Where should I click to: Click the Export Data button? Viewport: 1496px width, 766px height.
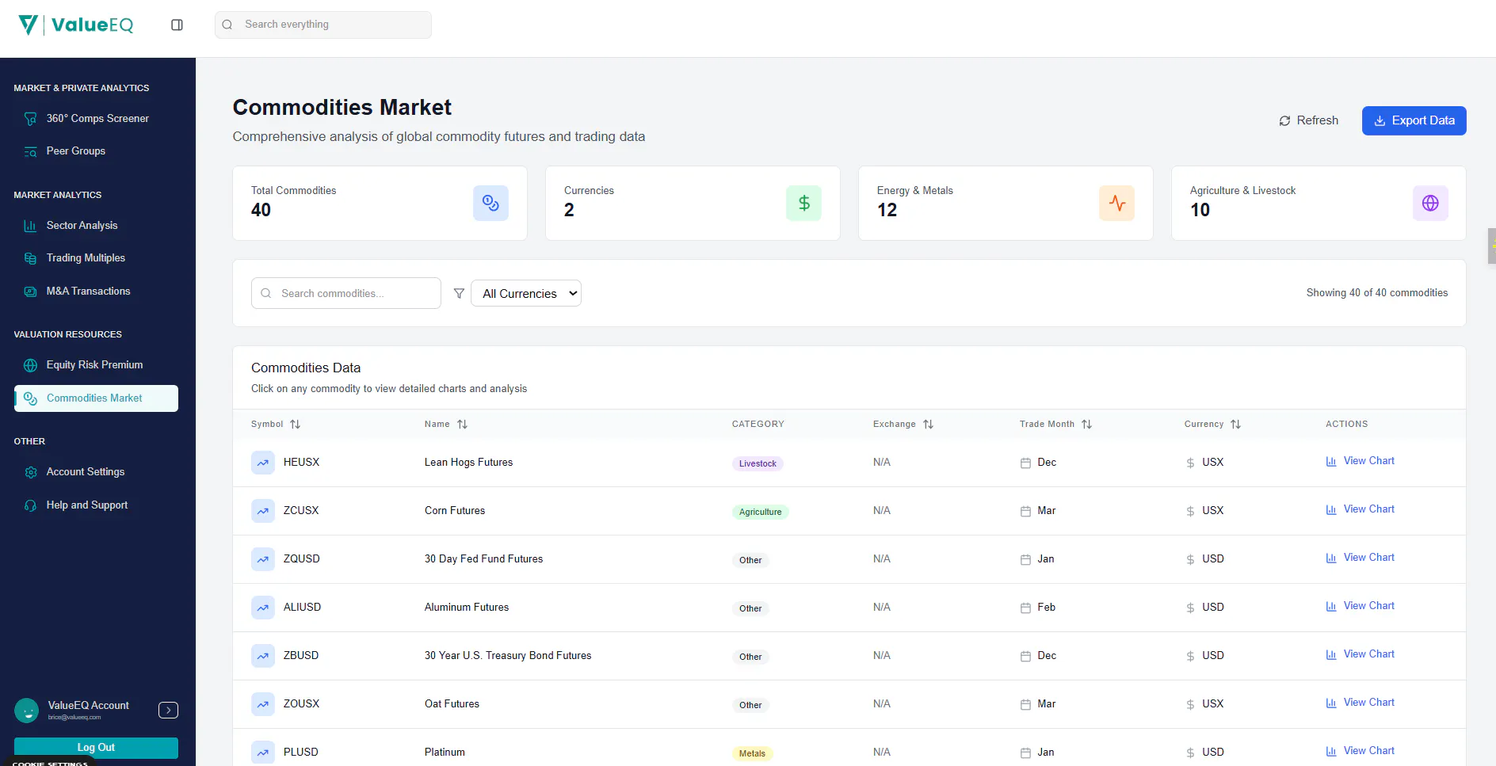pos(1414,120)
